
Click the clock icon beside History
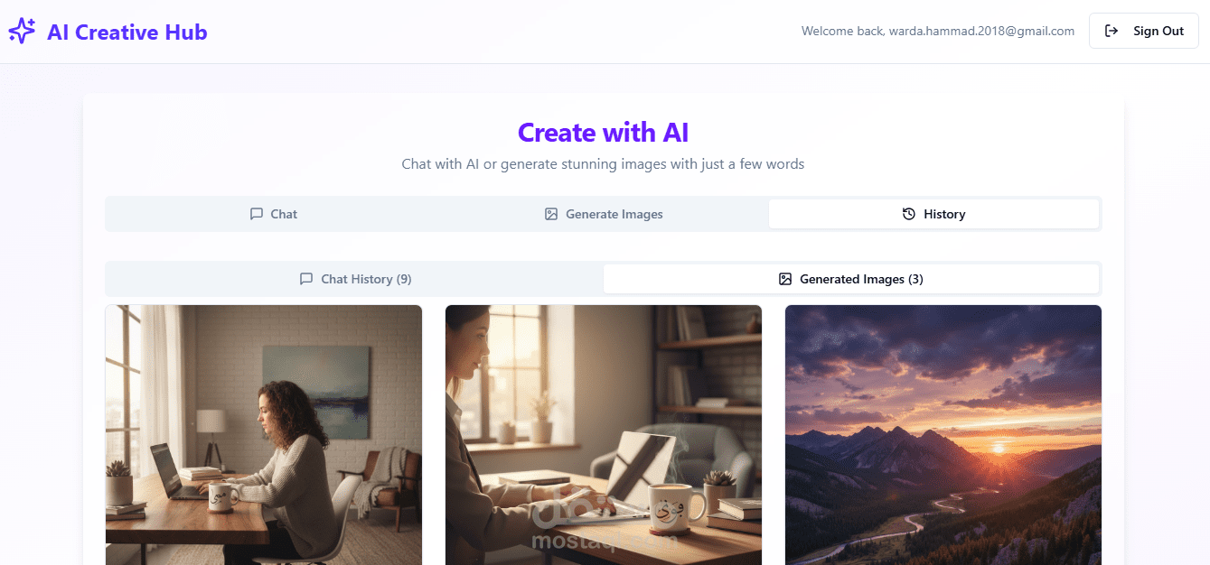coord(909,214)
